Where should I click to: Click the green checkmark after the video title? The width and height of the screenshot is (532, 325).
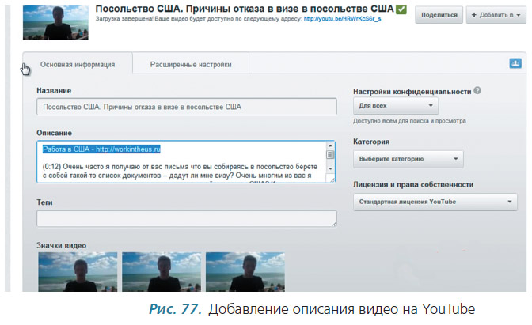pyautogui.click(x=401, y=9)
